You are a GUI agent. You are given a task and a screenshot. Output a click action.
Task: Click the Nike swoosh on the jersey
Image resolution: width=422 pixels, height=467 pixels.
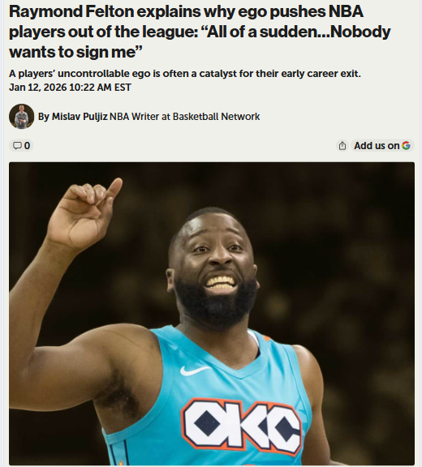194,371
